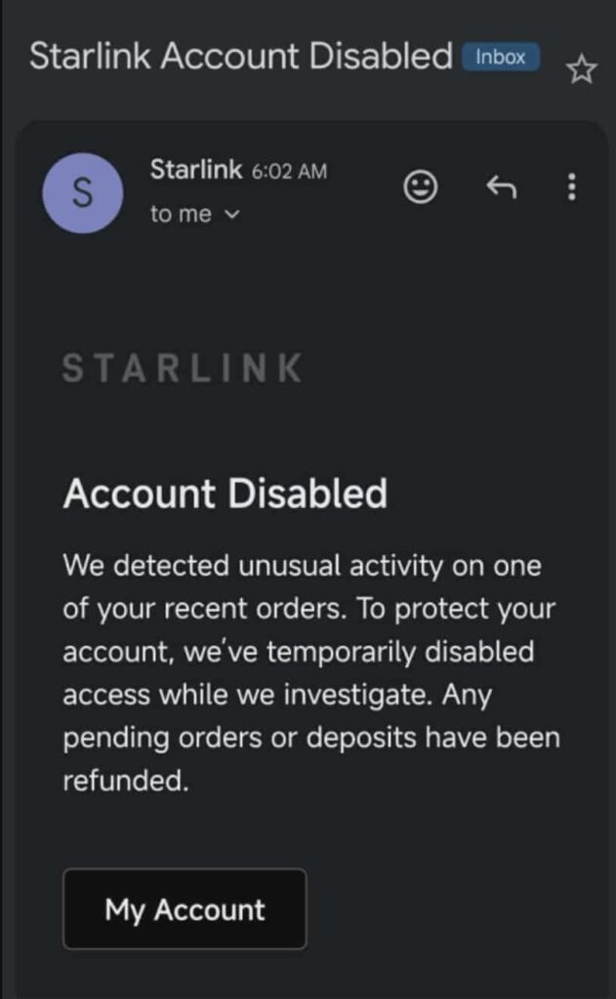Reply to the Starlink email
The width and height of the screenshot is (616, 999).
[x=501, y=186]
